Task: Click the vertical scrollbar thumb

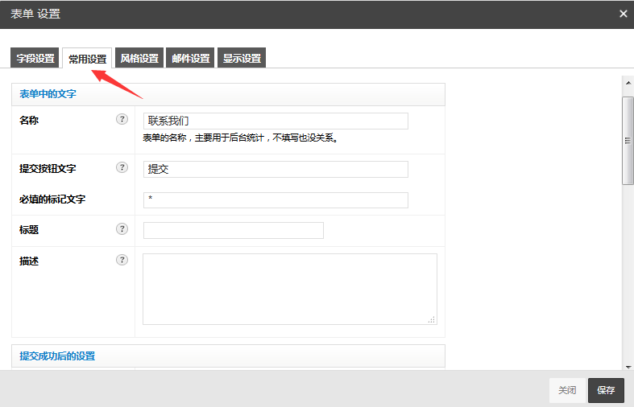Action: [628, 141]
